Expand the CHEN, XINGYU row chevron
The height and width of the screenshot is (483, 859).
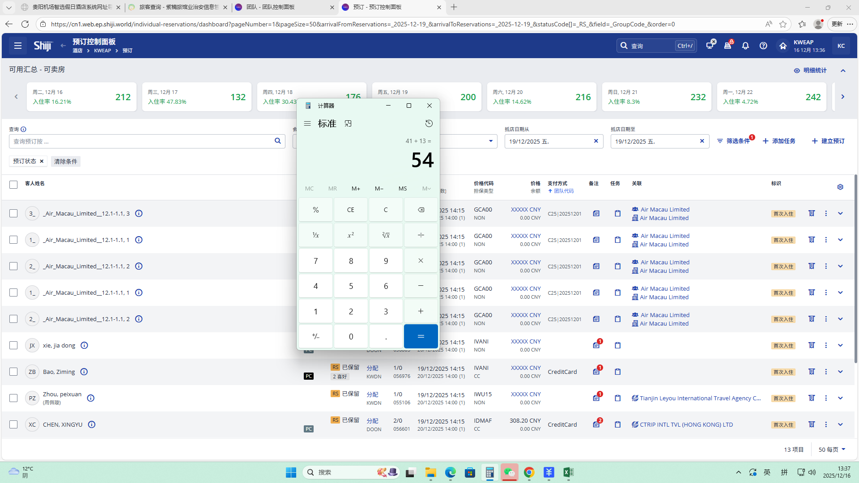[840, 424]
